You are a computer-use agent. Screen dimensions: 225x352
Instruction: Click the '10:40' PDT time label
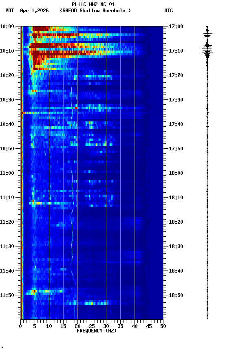[7, 124]
